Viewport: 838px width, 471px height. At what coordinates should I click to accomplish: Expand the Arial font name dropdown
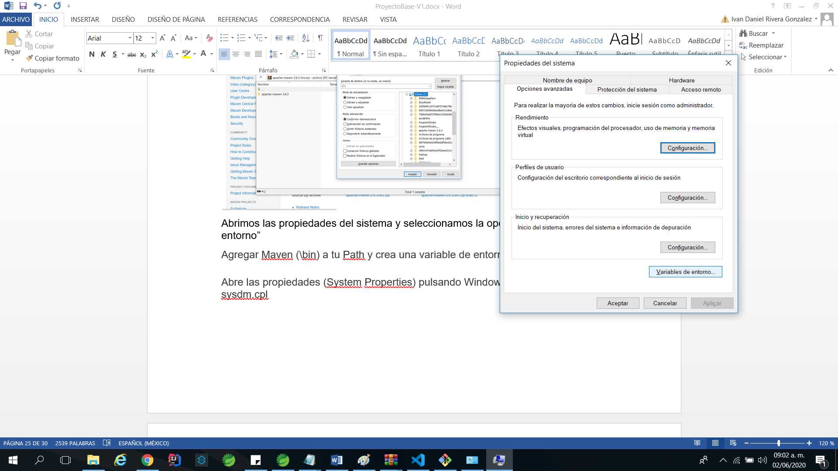coord(130,38)
